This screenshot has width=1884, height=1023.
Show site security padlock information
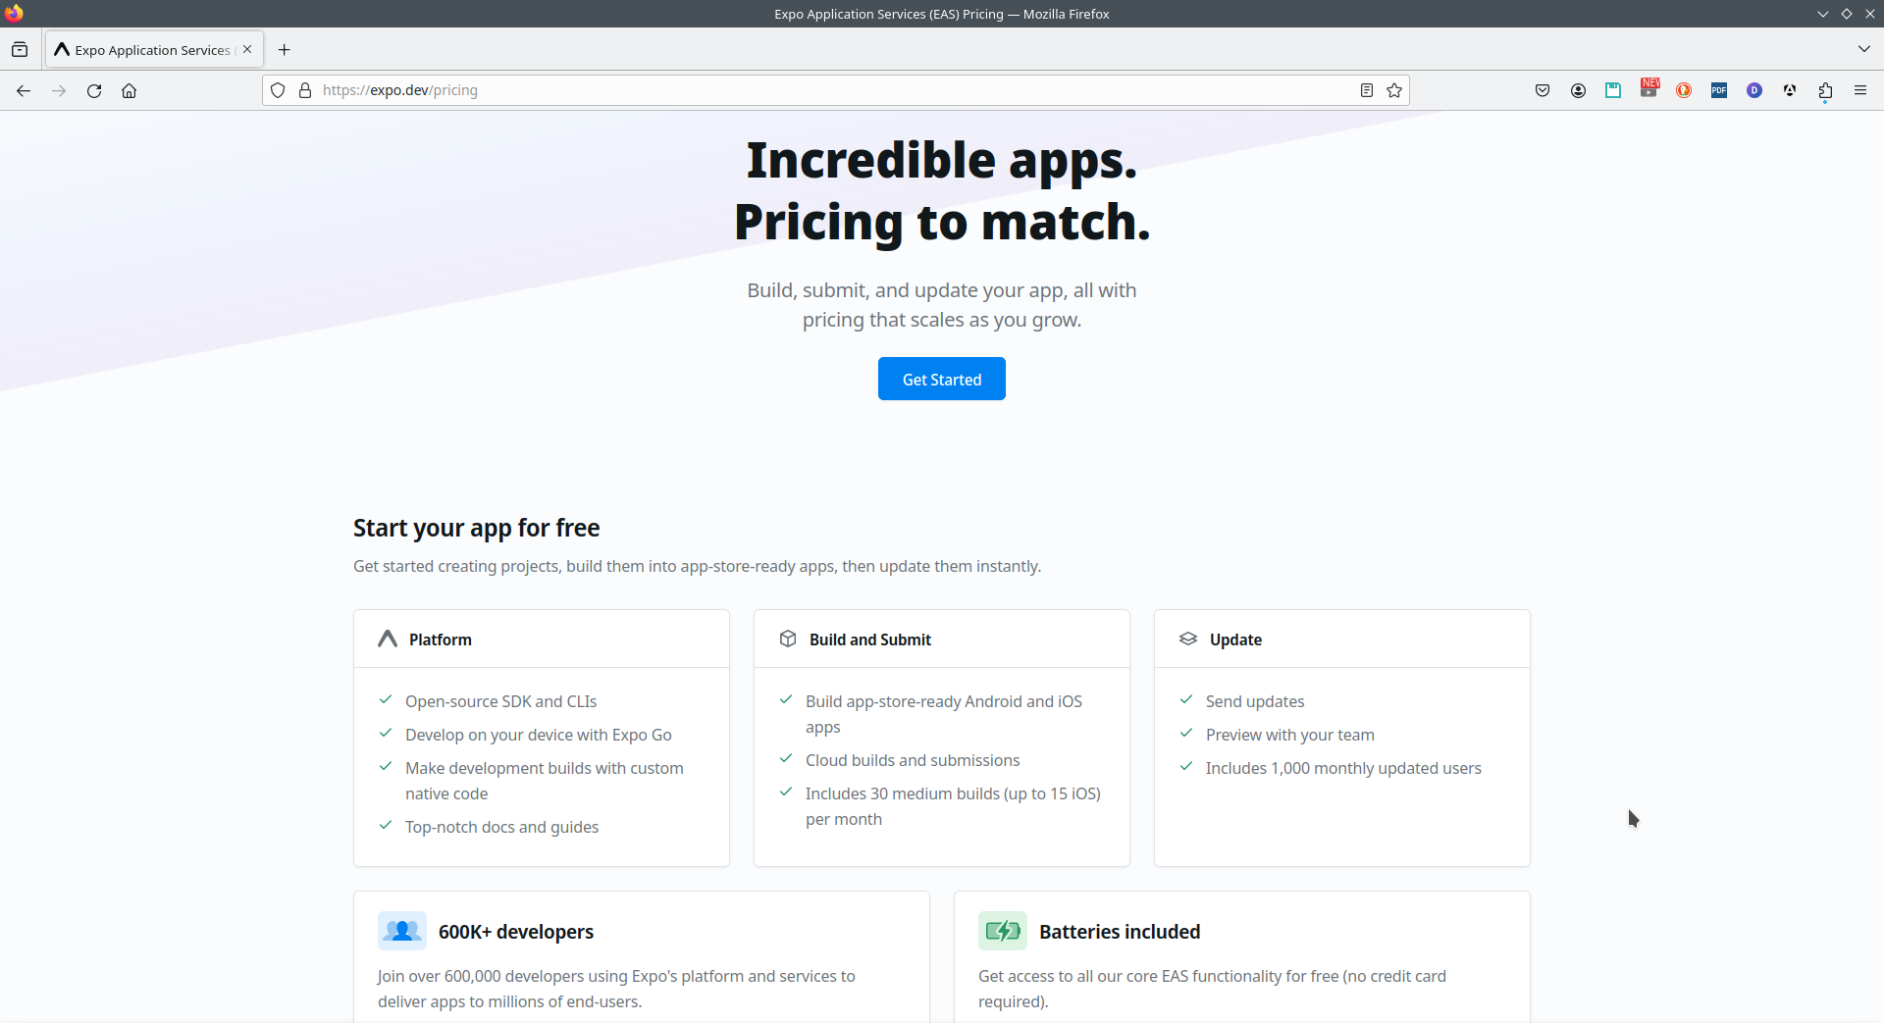[x=305, y=90]
